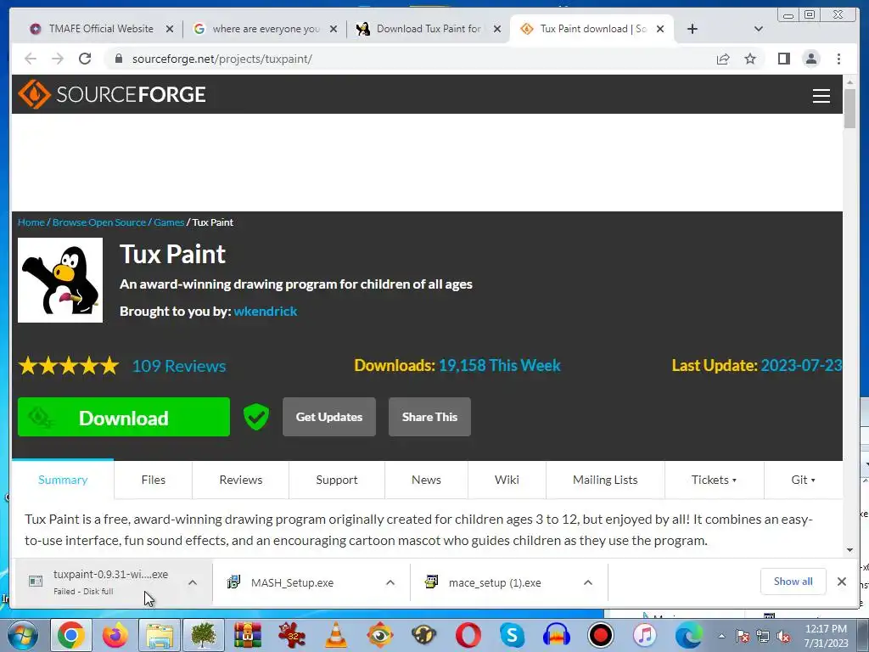Open Browse Open Source breadcrumb
The width and height of the screenshot is (869, 652).
click(x=99, y=222)
